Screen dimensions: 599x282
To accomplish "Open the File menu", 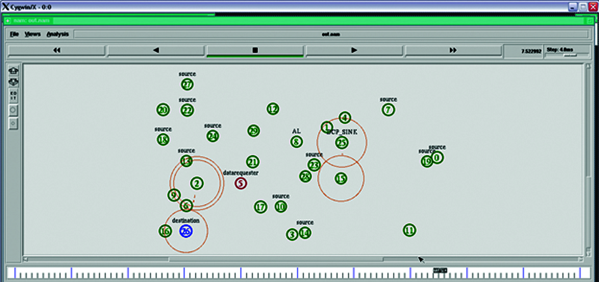I will pos(14,34).
